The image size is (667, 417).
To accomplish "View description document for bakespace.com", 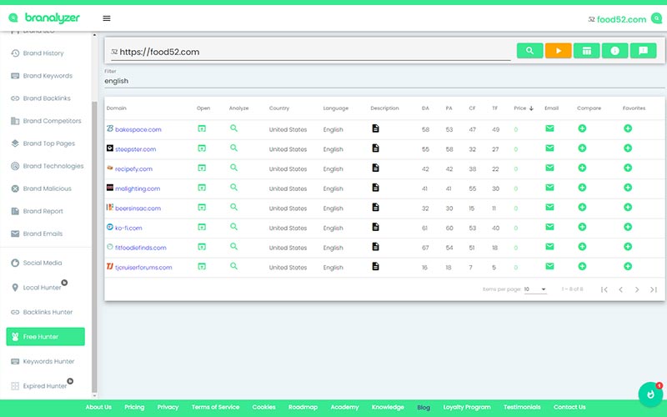I will pyautogui.click(x=375, y=128).
